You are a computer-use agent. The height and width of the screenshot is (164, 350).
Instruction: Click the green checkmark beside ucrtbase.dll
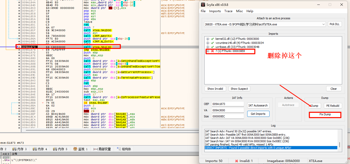click(x=212, y=47)
